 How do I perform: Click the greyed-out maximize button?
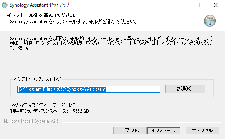click(198, 5)
